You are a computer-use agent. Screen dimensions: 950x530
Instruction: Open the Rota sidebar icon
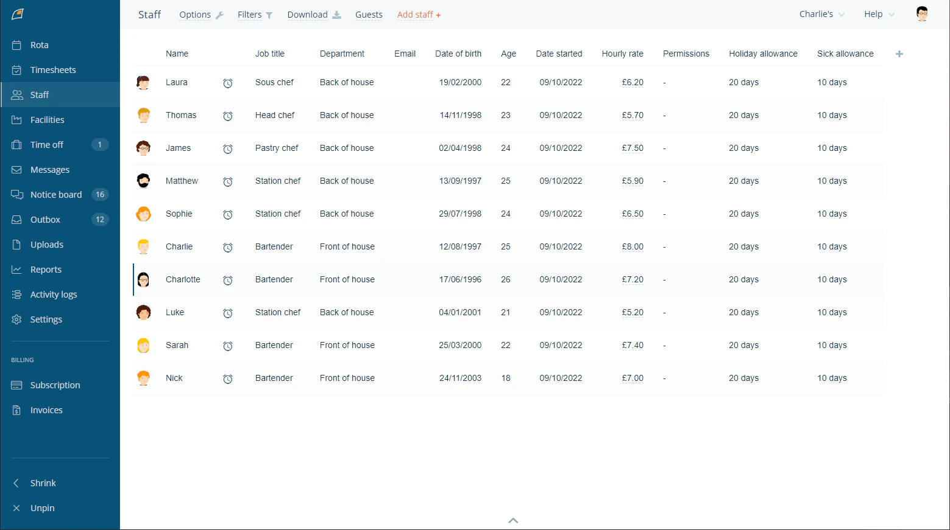coord(17,44)
